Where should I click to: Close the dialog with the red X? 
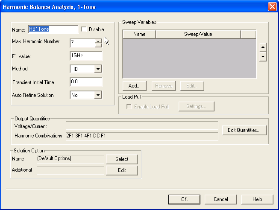pyautogui.click(x=272, y=7)
